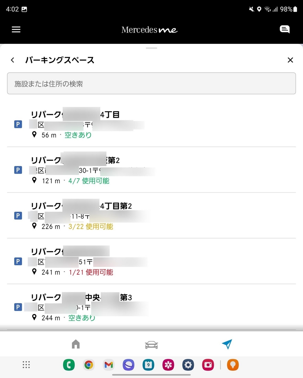This screenshot has height=378, width=303.
Task: Open Gmail from the dock
Action: (108, 365)
